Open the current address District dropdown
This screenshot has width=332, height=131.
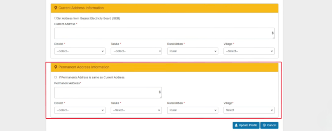click(80, 51)
